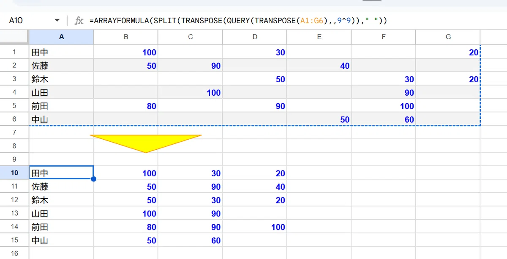Select row 14 header
The height and width of the screenshot is (259, 507).
tap(14, 227)
